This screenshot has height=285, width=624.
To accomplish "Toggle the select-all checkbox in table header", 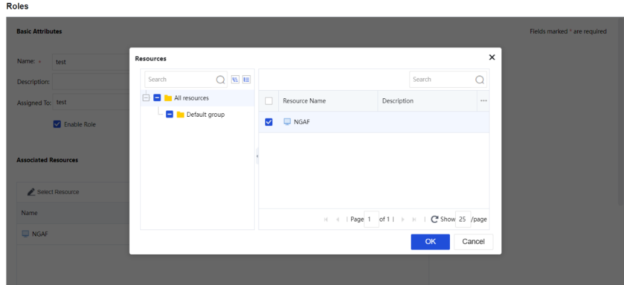I will (x=269, y=101).
